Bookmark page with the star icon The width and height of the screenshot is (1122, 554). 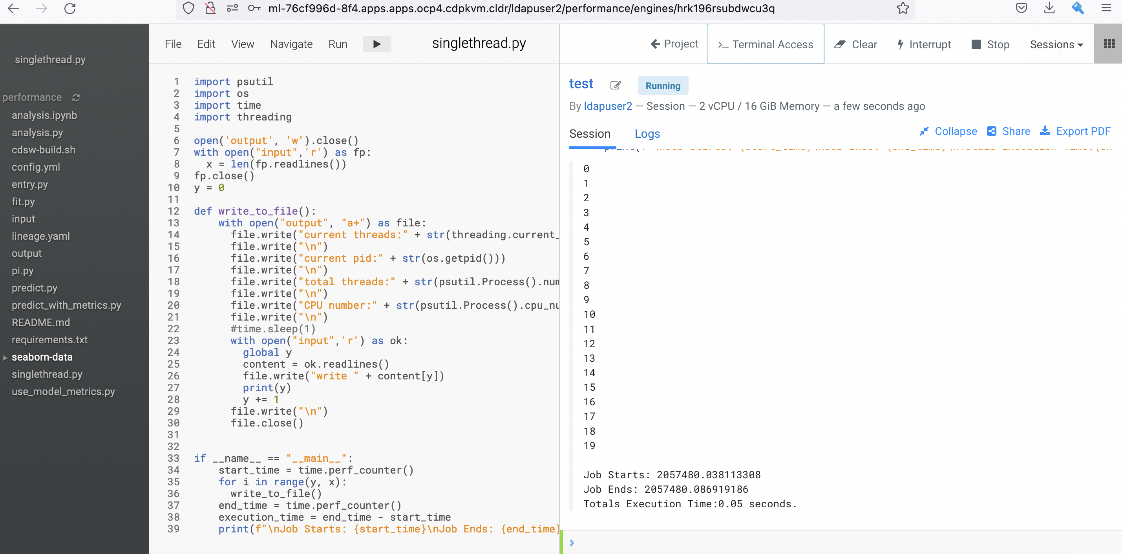click(x=903, y=8)
